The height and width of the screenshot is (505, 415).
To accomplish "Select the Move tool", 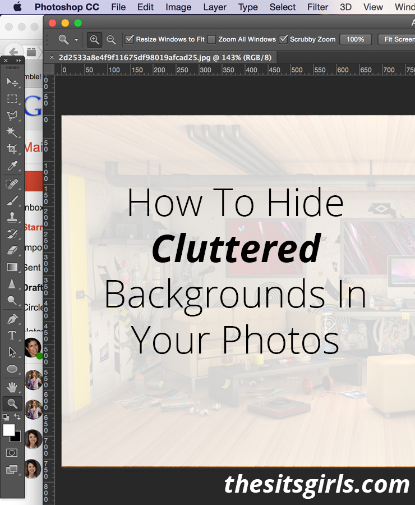I will pos(12,82).
